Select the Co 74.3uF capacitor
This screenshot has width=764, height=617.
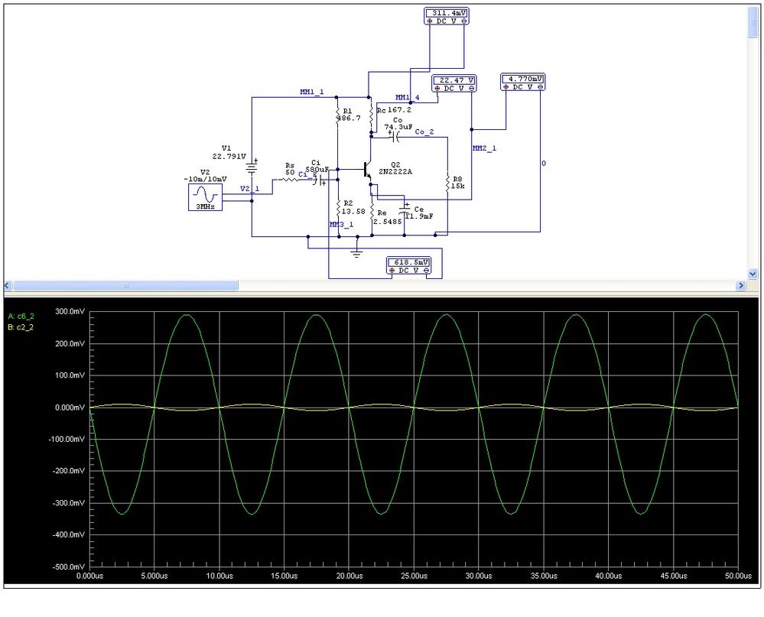coord(395,138)
